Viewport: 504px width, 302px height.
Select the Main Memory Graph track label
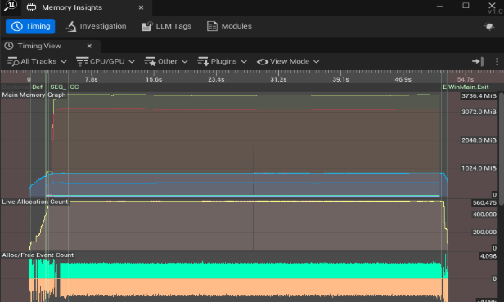pos(34,95)
